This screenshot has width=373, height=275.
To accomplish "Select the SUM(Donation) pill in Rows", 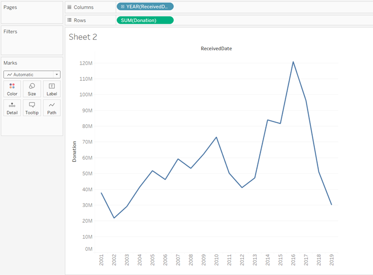I will point(145,20).
